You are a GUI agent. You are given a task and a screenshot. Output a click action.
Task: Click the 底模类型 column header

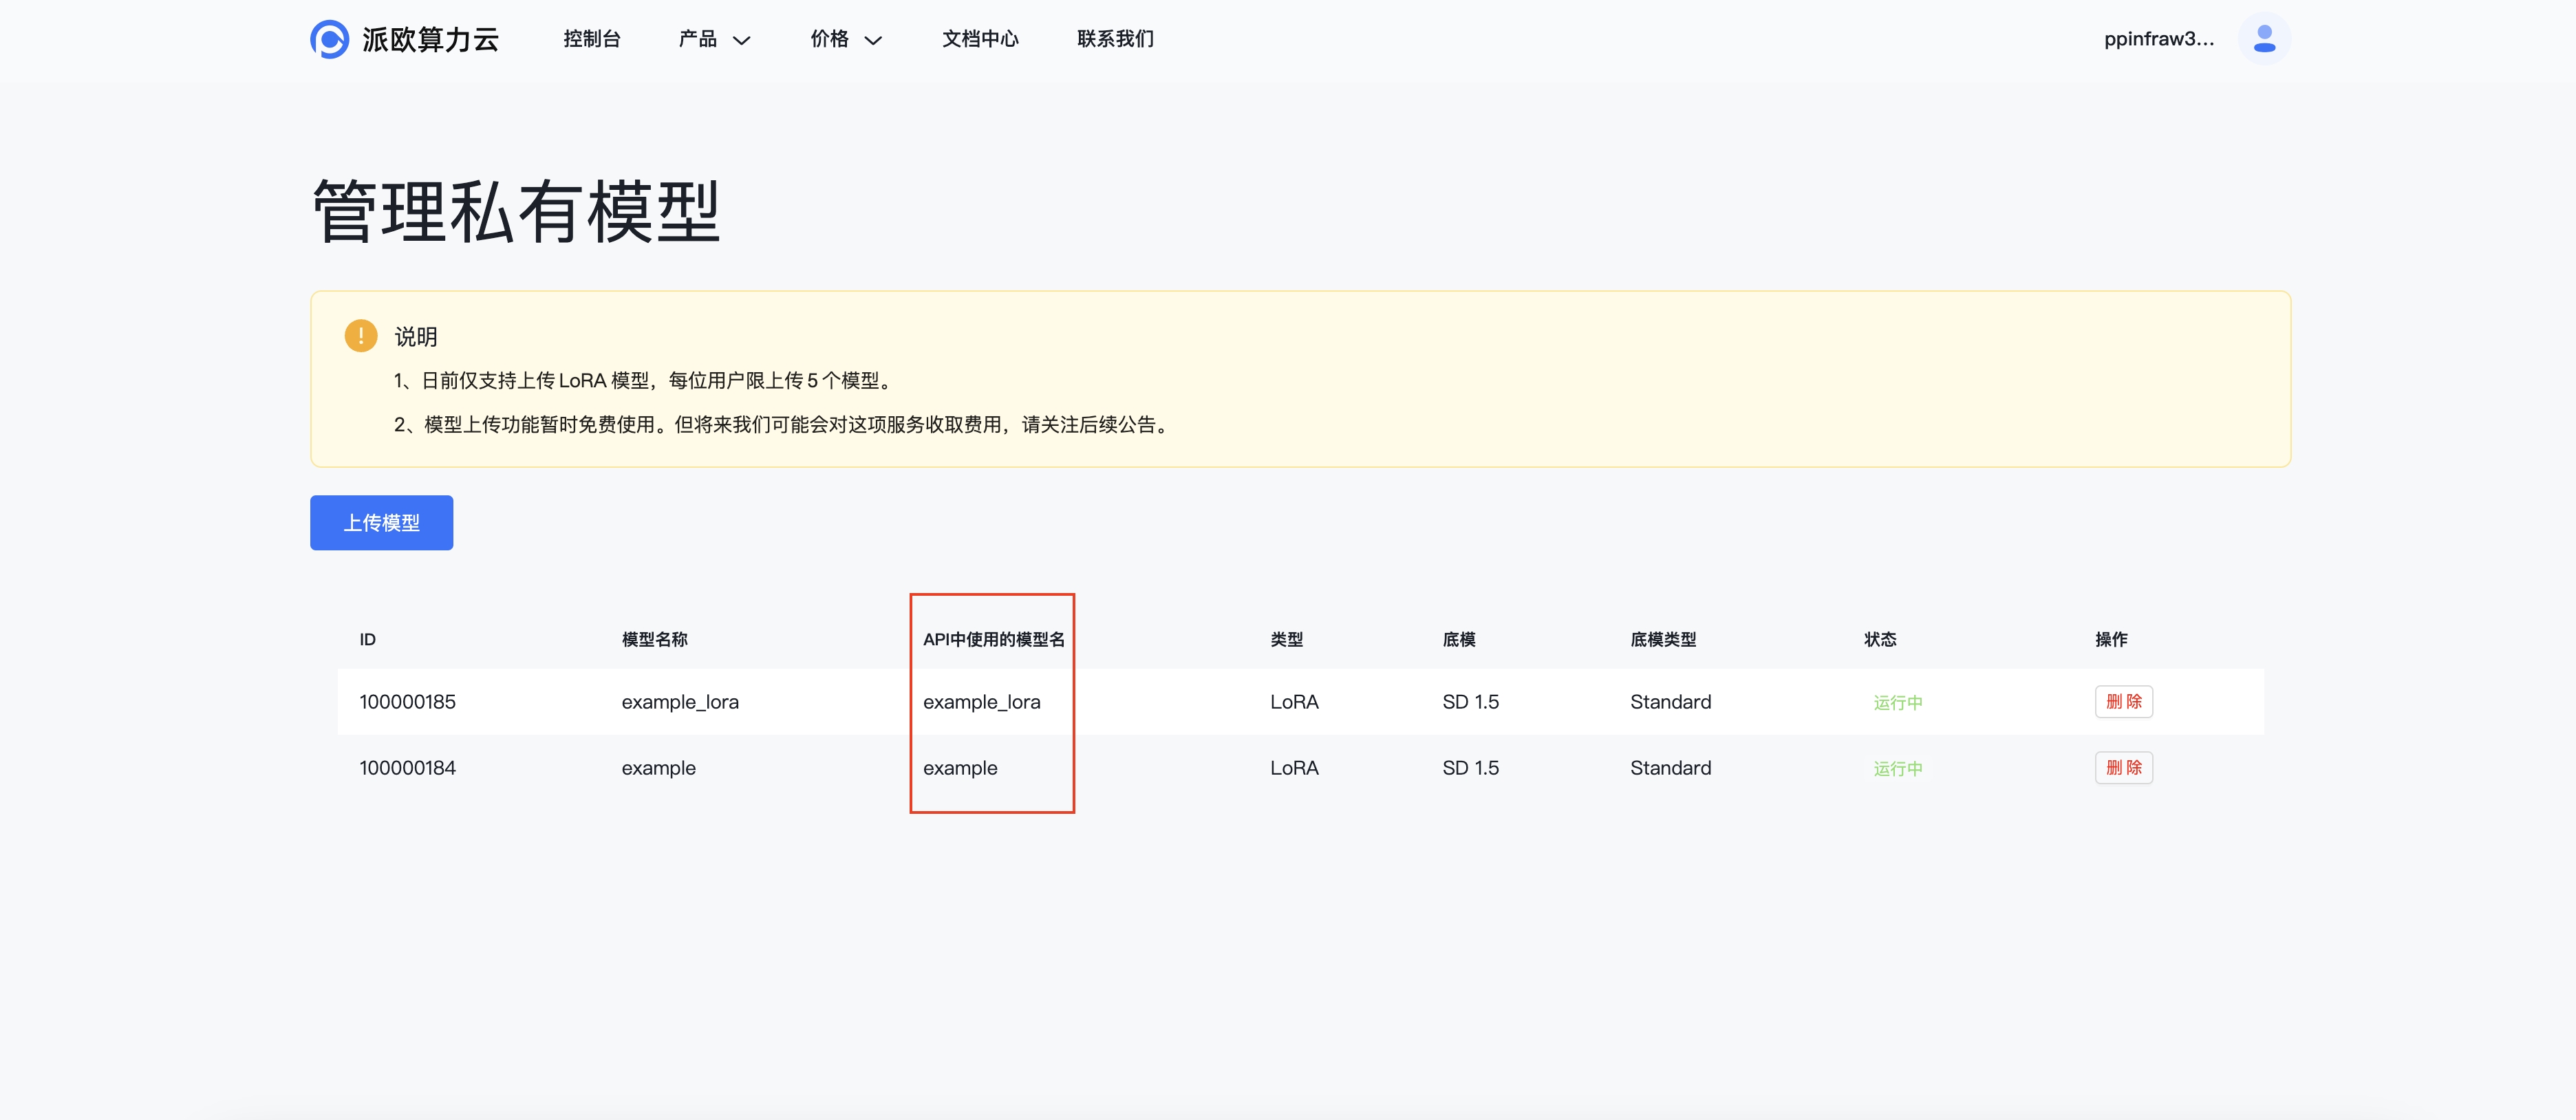pos(1662,639)
